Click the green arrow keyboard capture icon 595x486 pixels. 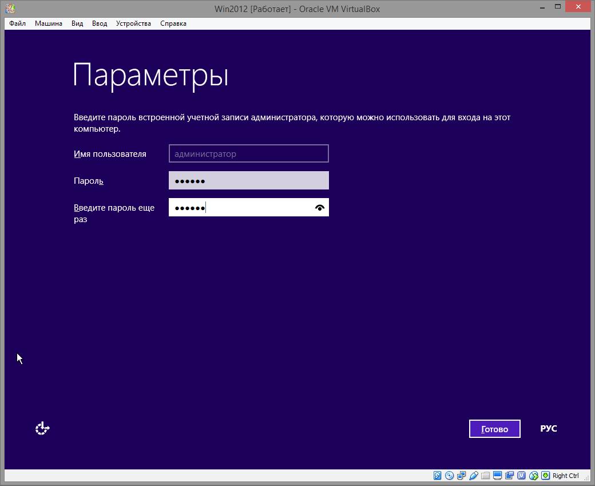545,475
